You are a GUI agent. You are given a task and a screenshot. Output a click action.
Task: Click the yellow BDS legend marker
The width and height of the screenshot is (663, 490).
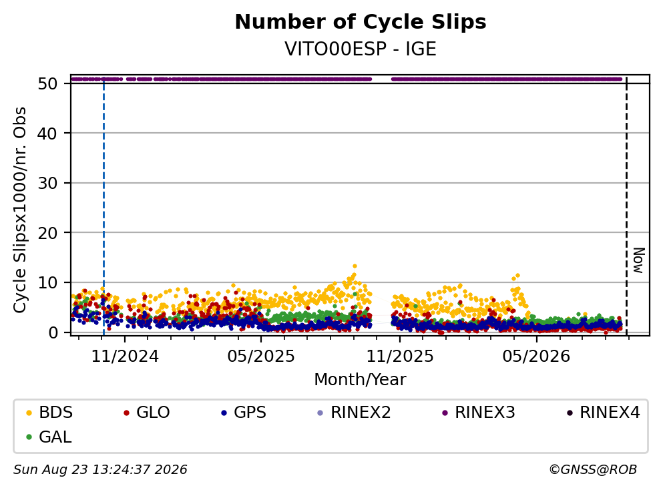pos(29,413)
